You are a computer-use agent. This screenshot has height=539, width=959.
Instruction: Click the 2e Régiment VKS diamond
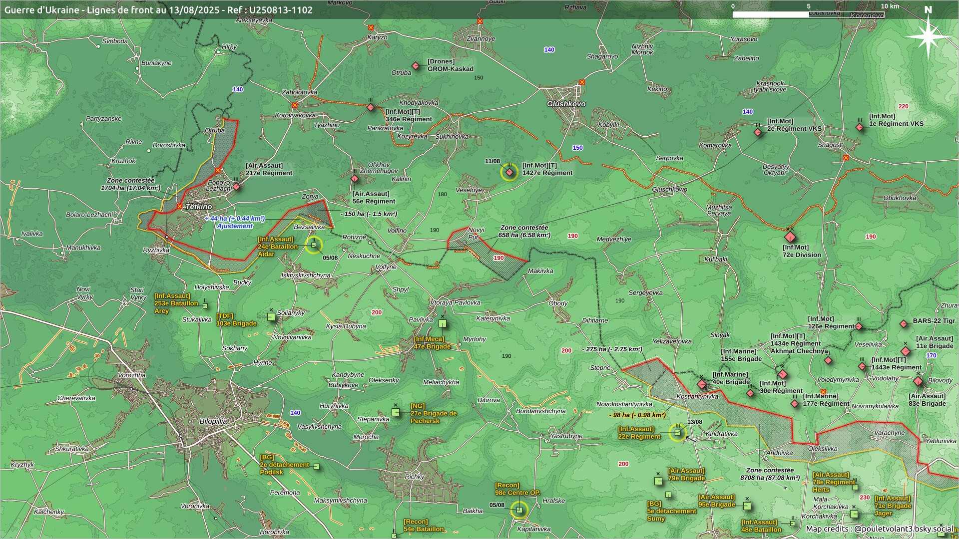click(758, 132)
